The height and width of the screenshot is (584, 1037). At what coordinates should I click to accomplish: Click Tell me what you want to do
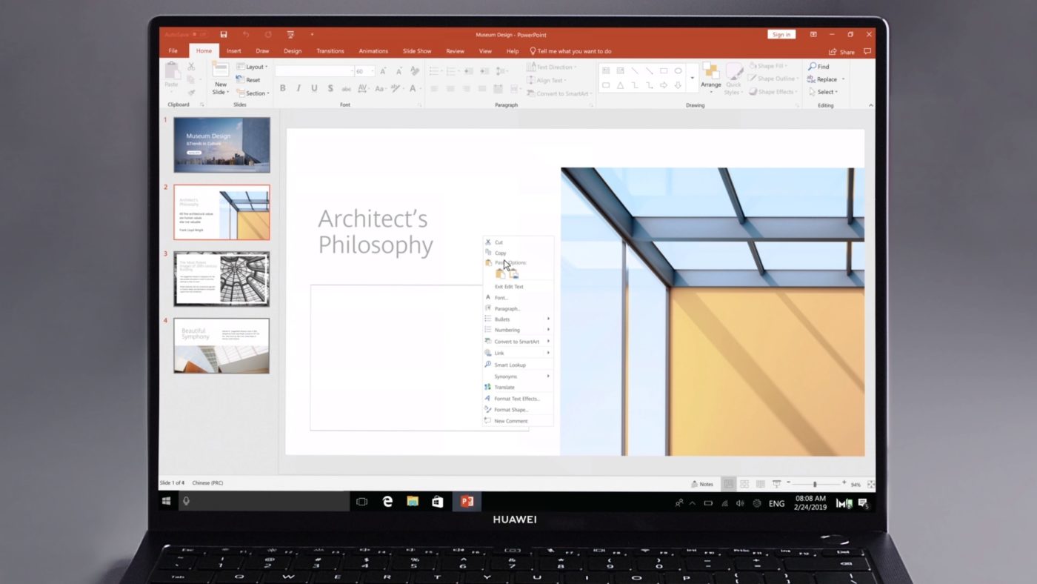(570, 51)
